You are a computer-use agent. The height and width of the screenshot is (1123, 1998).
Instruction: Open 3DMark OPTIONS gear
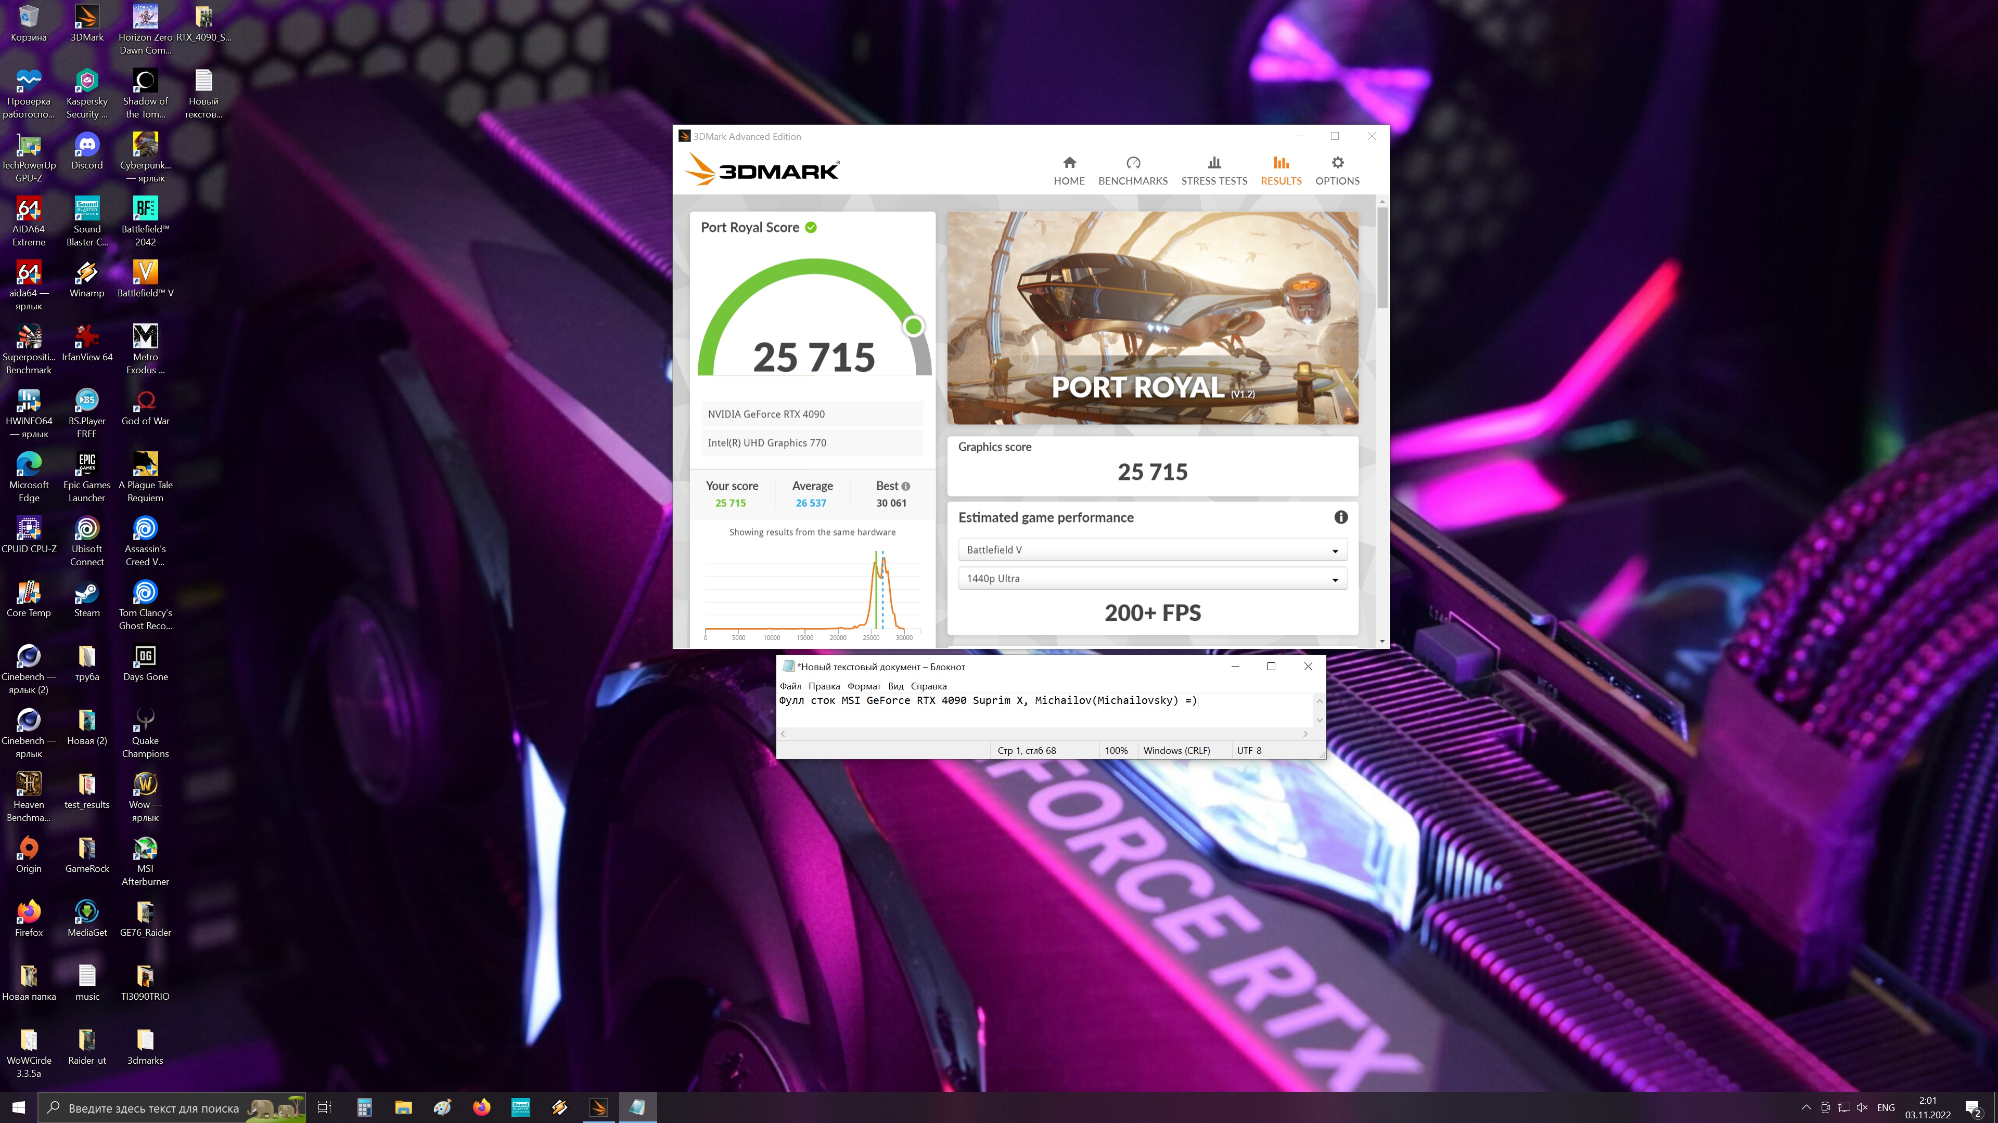[x=1337, y=171]
